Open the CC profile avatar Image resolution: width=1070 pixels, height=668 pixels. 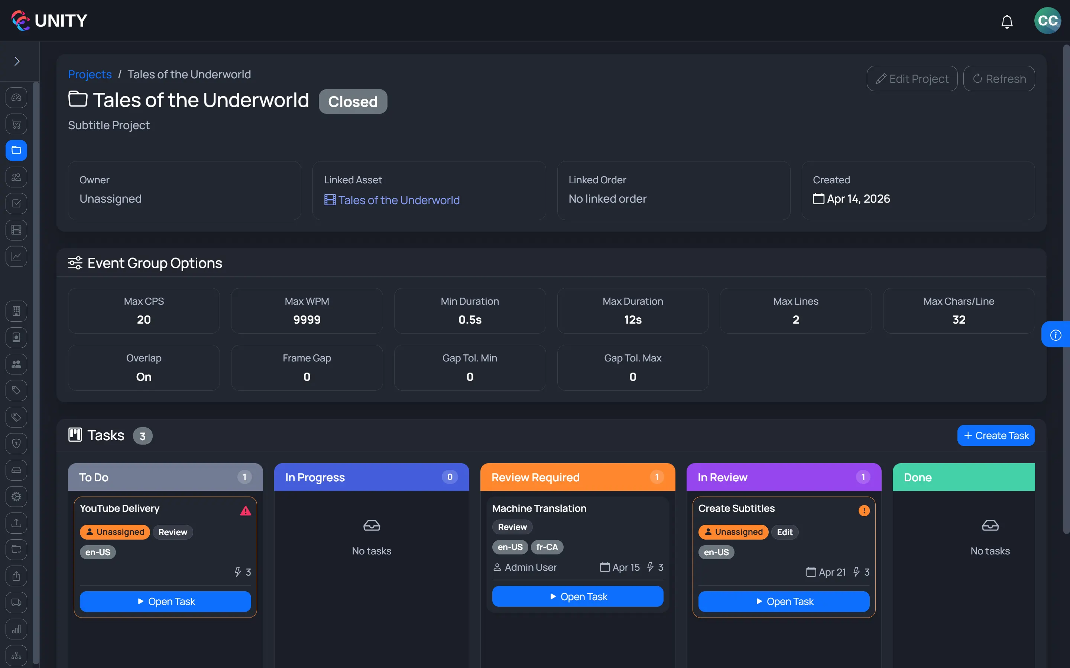(x=1047, y=20)
